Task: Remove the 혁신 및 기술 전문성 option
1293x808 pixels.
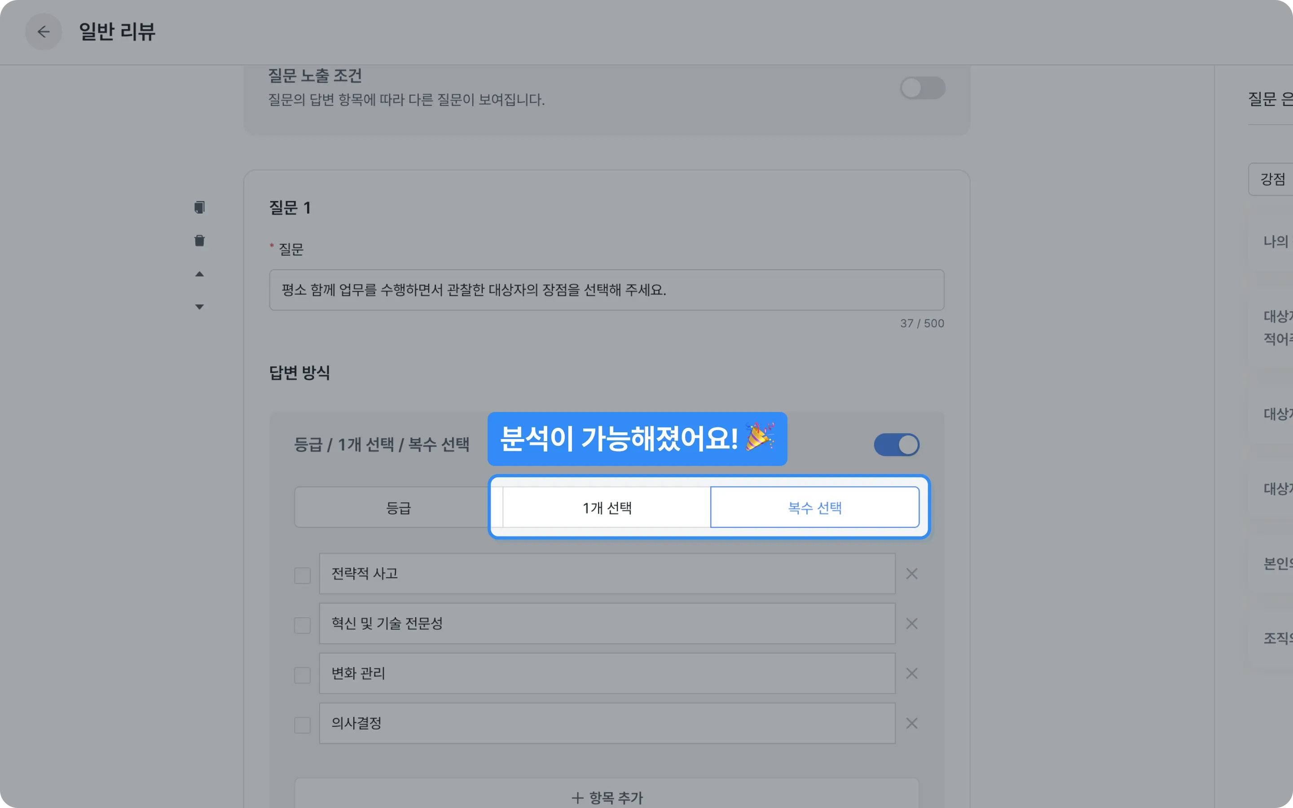Action: point(911,624)
